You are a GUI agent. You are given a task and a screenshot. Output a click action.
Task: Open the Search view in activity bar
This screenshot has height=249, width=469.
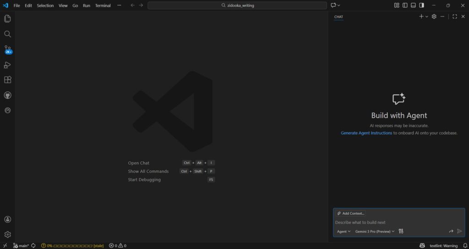pos(7,34)
